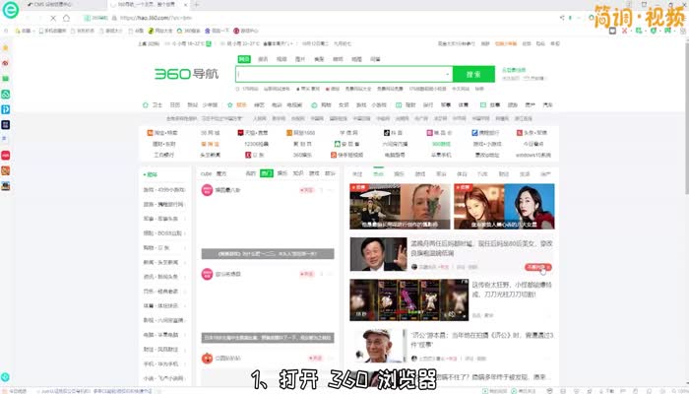Open the 购物 category link

[x=326, y=105]
